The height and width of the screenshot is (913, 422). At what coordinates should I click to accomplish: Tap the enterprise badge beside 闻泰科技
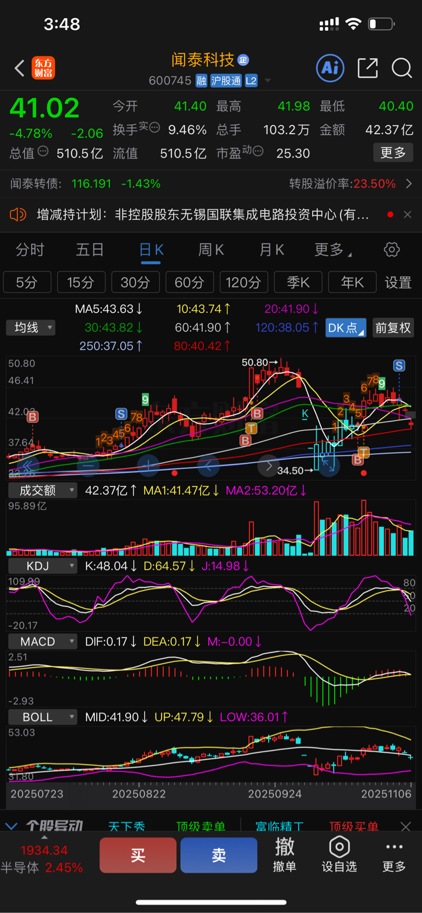pyautogui.click(x=243, y=60)
